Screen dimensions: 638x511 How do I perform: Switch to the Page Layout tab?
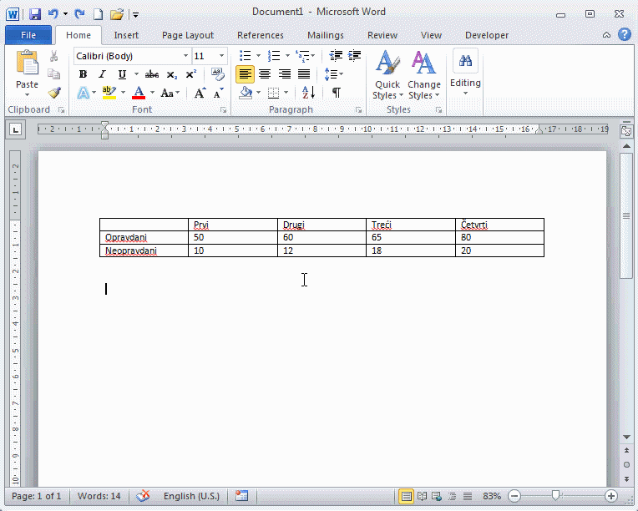coord(187,35)
